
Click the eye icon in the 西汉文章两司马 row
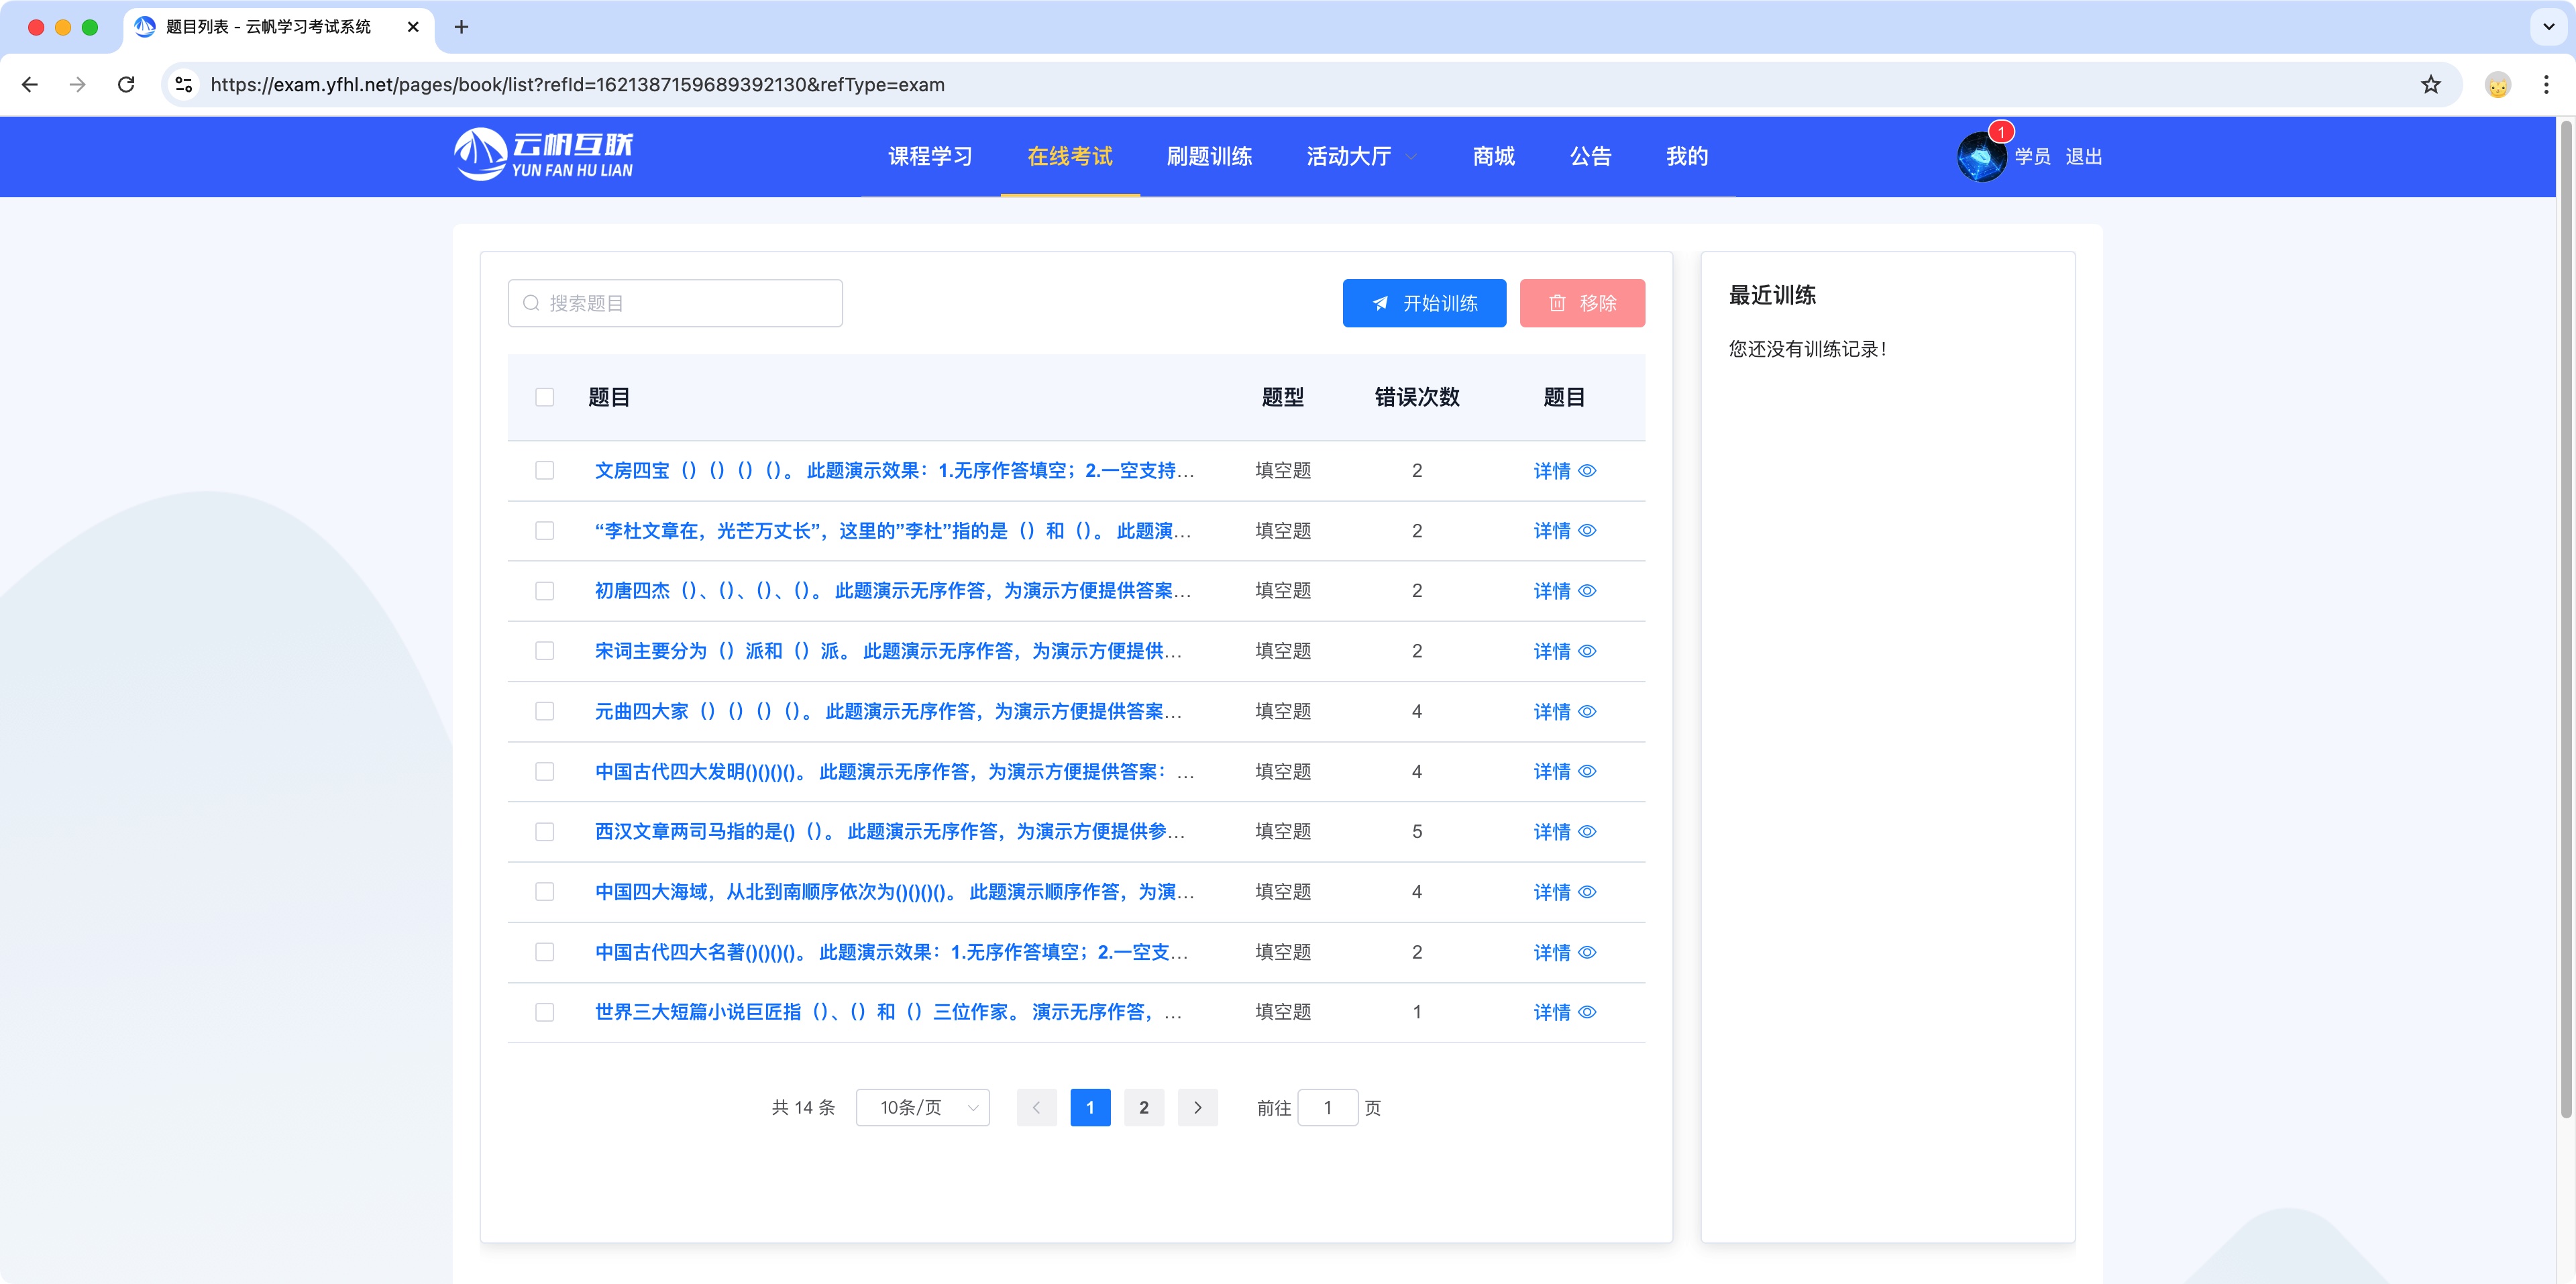pyautogui.click(x=1587, y=831)
